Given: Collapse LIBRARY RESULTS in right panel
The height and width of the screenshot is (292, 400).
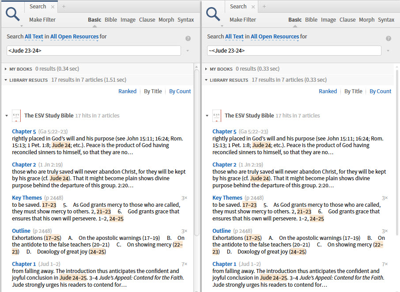Looking at the screenshot, I should [206, 80].
